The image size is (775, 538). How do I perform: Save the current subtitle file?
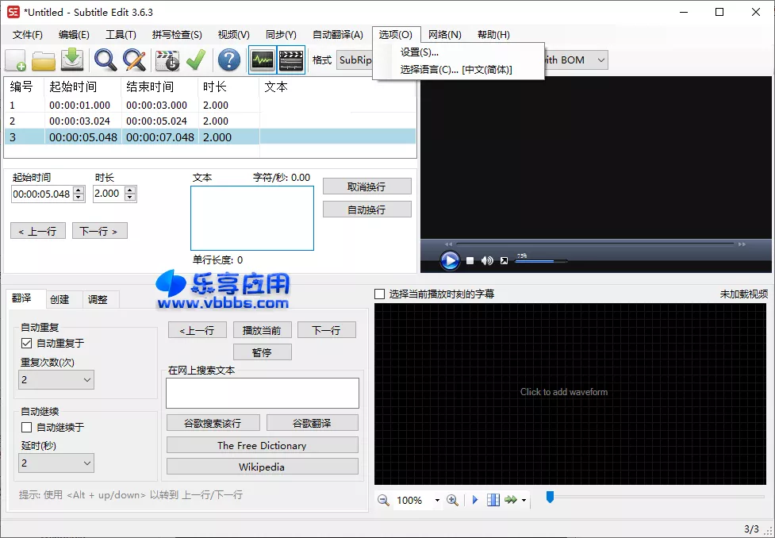point(72,60)
